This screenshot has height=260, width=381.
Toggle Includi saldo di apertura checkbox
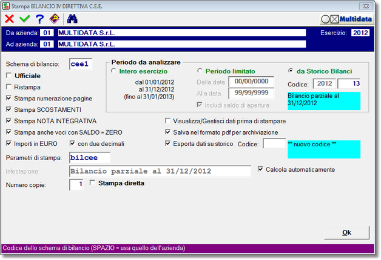[x=200, y=105]
